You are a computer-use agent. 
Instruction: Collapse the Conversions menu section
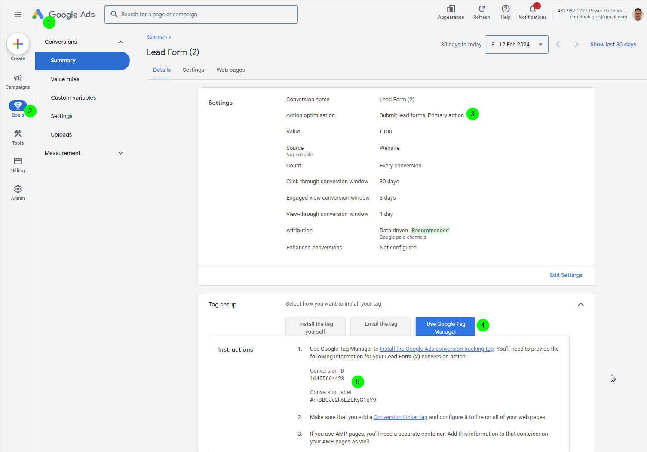pos(120,42)
